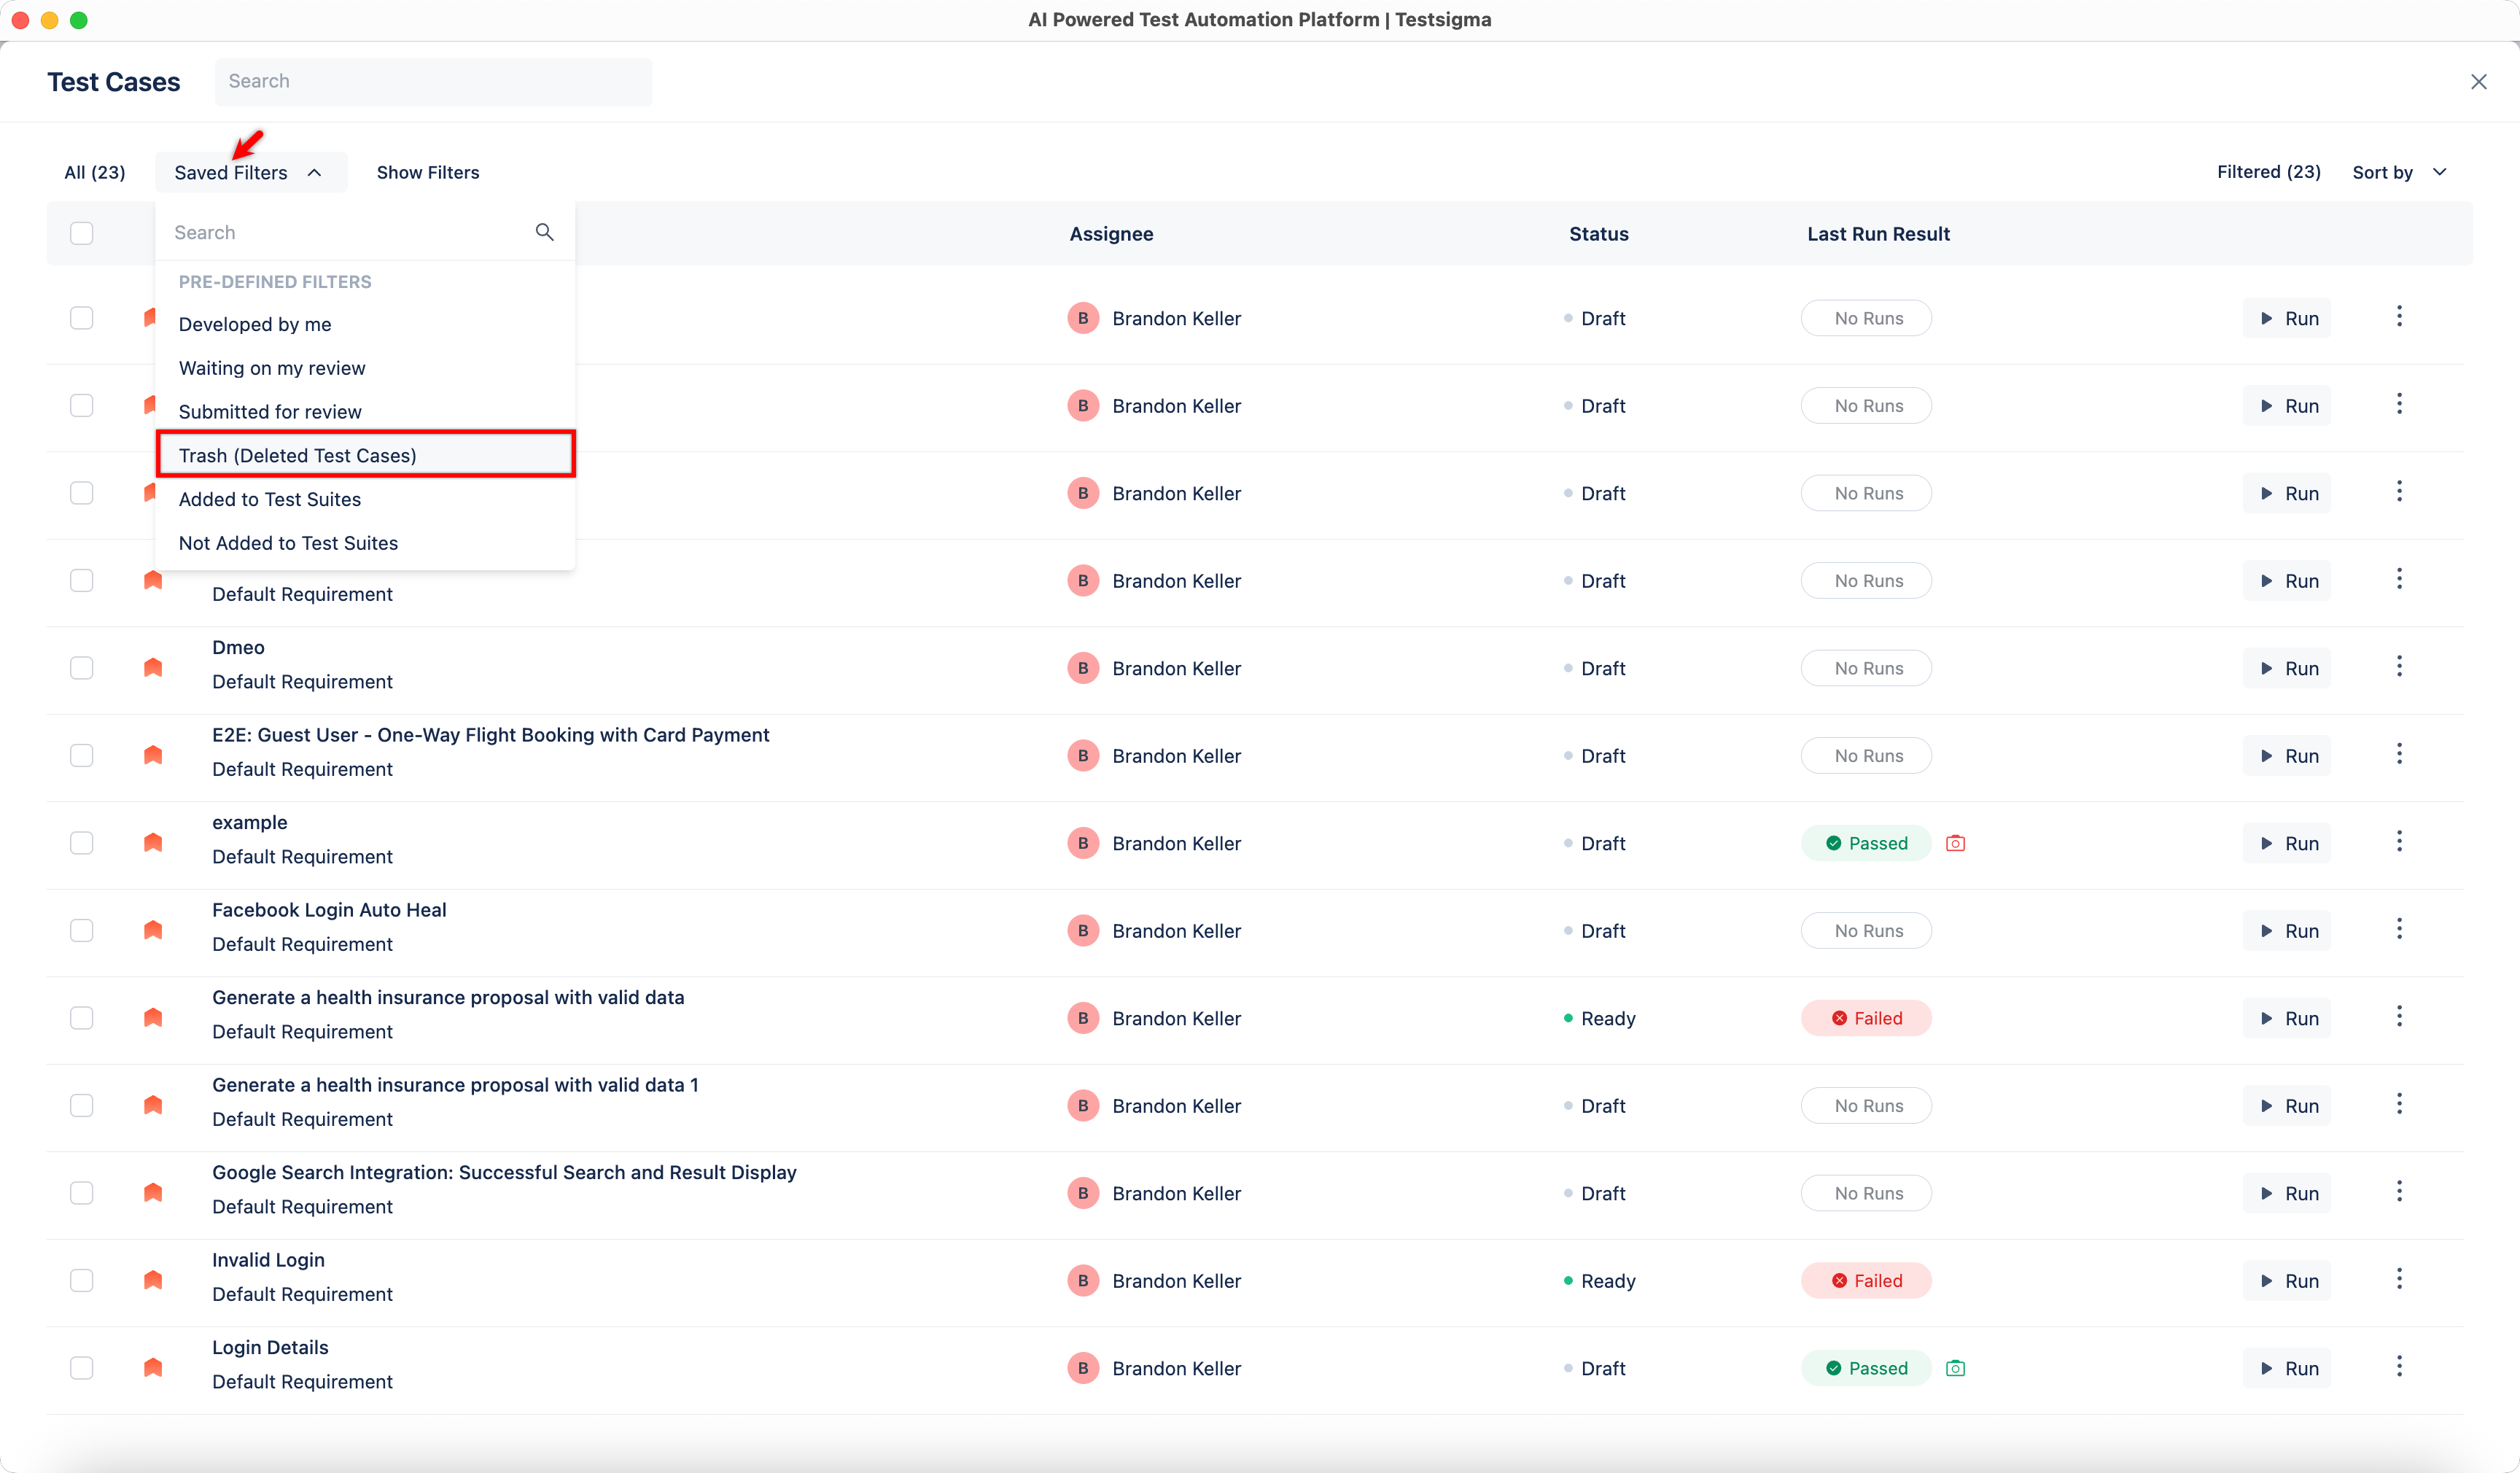Pick Not Added to Test Suites filter
The image size is (2520, 1473).
288,543
